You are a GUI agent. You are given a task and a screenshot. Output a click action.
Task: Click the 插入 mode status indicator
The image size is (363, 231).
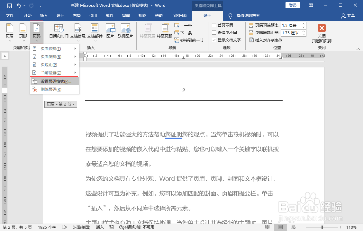tap(100, 227)
